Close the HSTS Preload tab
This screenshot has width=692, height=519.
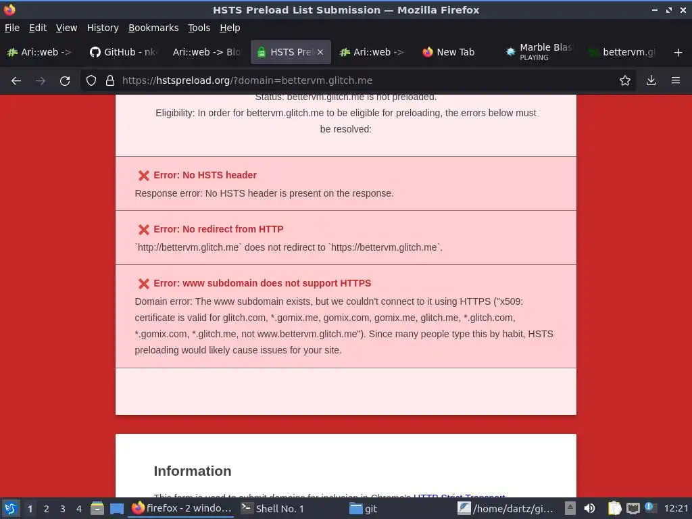click(x=320, y=52)
